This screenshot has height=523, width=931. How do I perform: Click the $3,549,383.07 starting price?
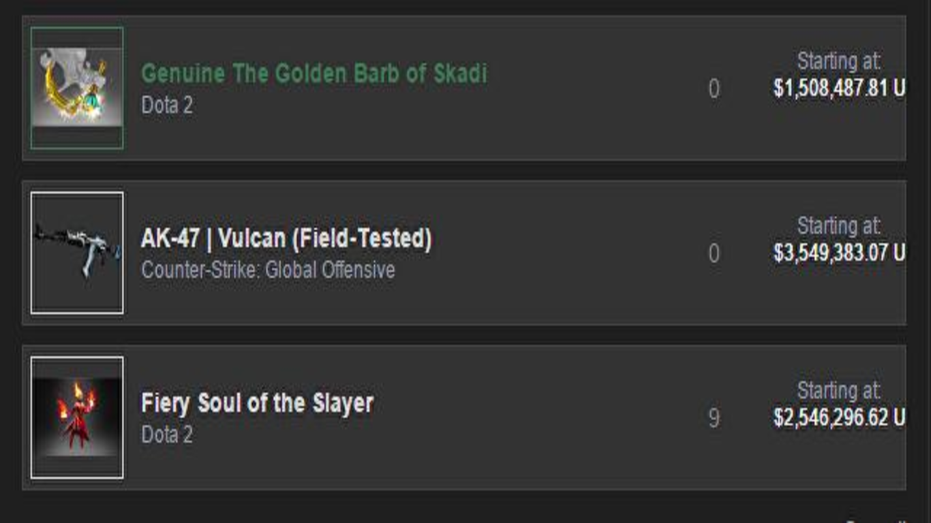coord(840,253)
